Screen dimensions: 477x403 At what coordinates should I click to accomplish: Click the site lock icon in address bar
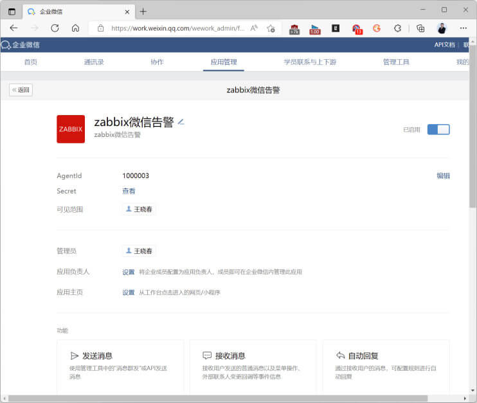pos(101,28)
